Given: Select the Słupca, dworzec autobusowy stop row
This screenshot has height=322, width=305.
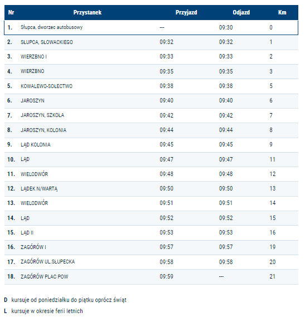Looking at the screenshot, I should (151, 27).
